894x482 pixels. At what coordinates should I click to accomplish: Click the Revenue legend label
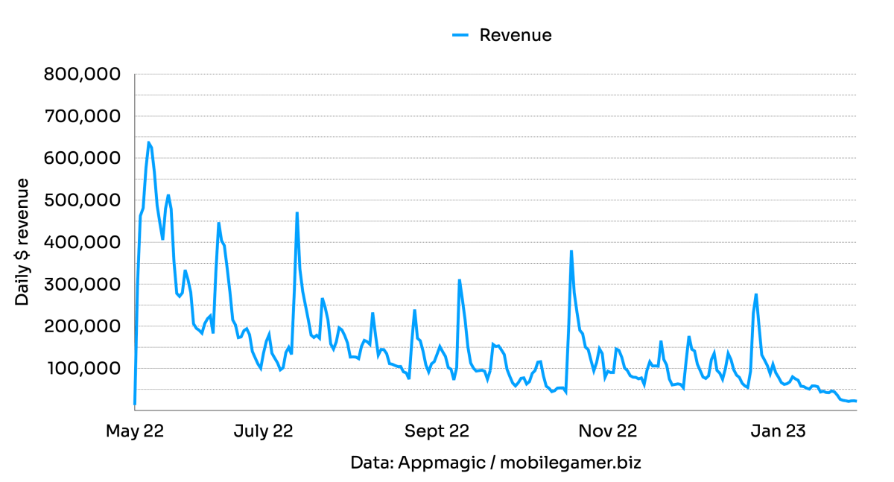coord(516,35)
